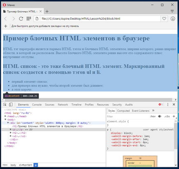Click p in the breadcrumb bar
The width and height of the screenshot is (179, 169).
[x=36, y=165]
